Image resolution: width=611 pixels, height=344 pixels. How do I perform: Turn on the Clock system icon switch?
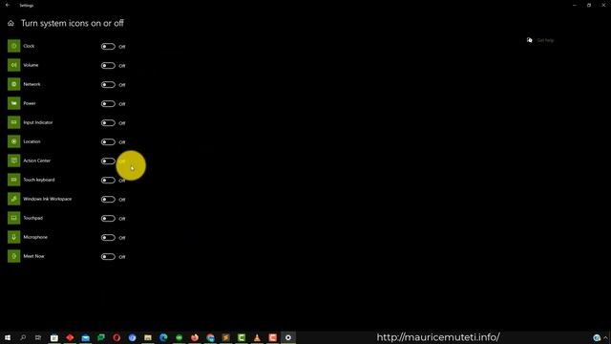[108, 47]
